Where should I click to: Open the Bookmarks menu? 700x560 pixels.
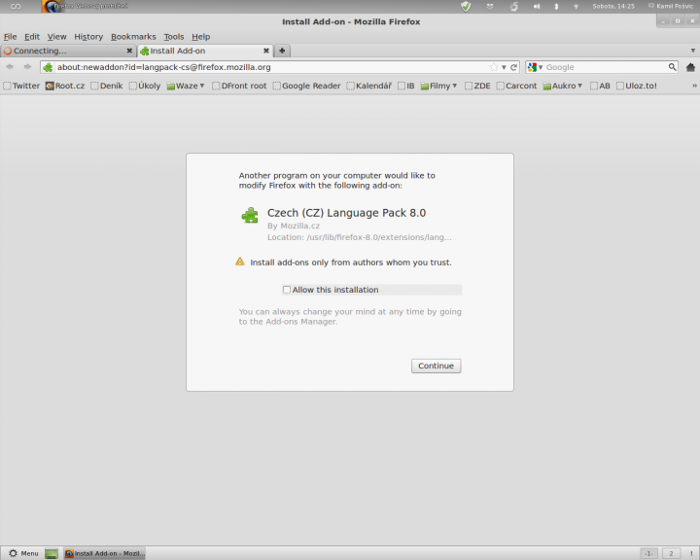(x=133, y=37)
